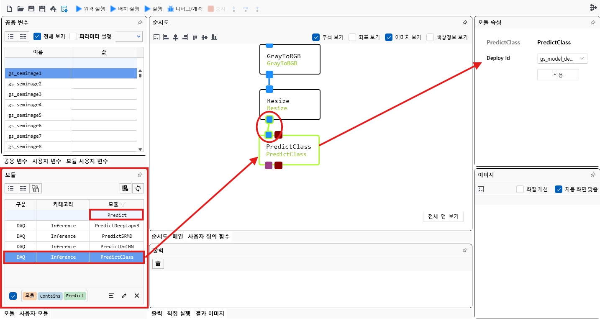Click the pencil icon to edit module filter
The width and height of the screenshot is (600, 319).
point(124,296)
